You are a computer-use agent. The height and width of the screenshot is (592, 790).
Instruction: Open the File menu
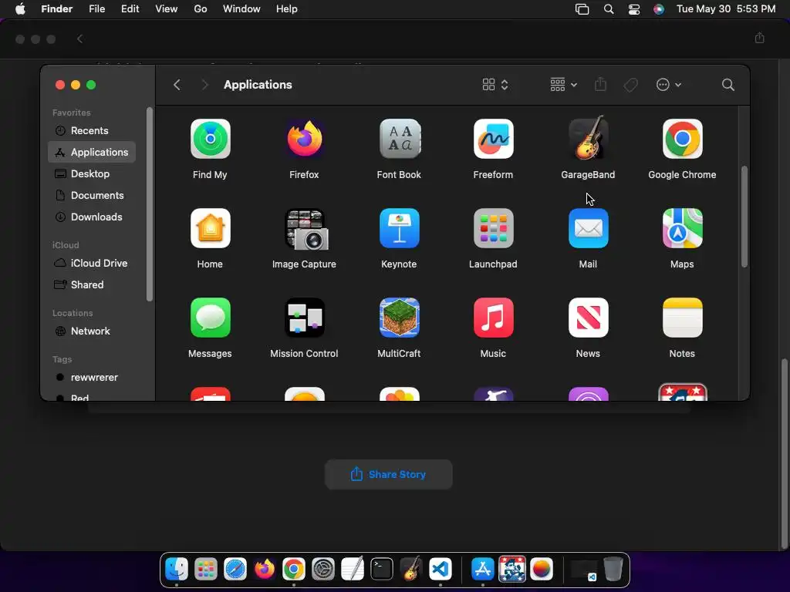(96, 9)
